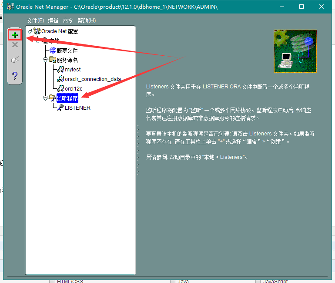This screenshot has height=283, width=335.
Task: Maximize the Oracle Net Manager window
Action: pos(301,7)
